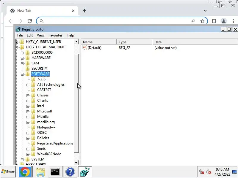This screenshot has height=178, width=238.
Task: Select the Sonic key
Action: point(41,149)
